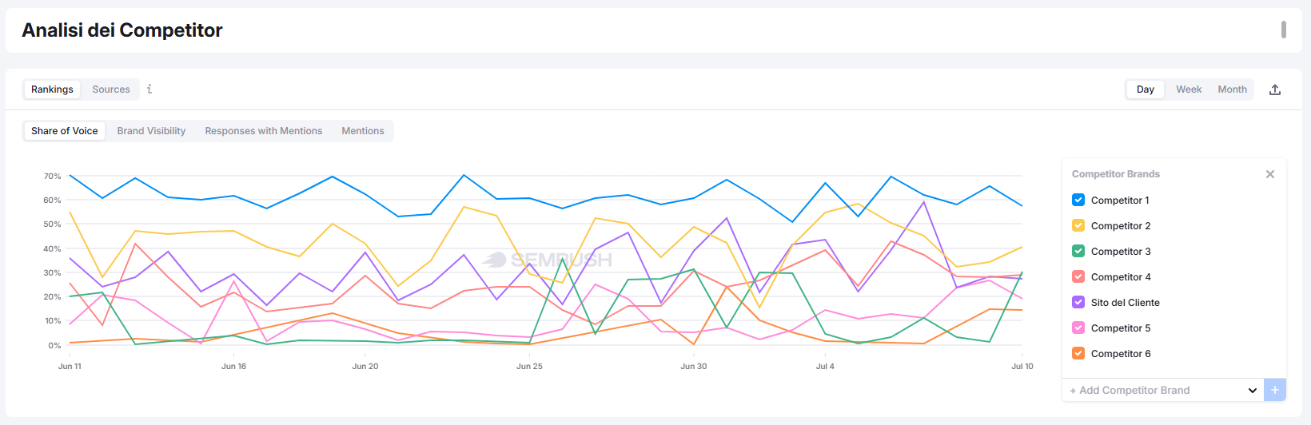This screenshot has height=425, width=1311.
Task: Click the Add Competitor Brand input field
Action: (x=1155, y=390)
